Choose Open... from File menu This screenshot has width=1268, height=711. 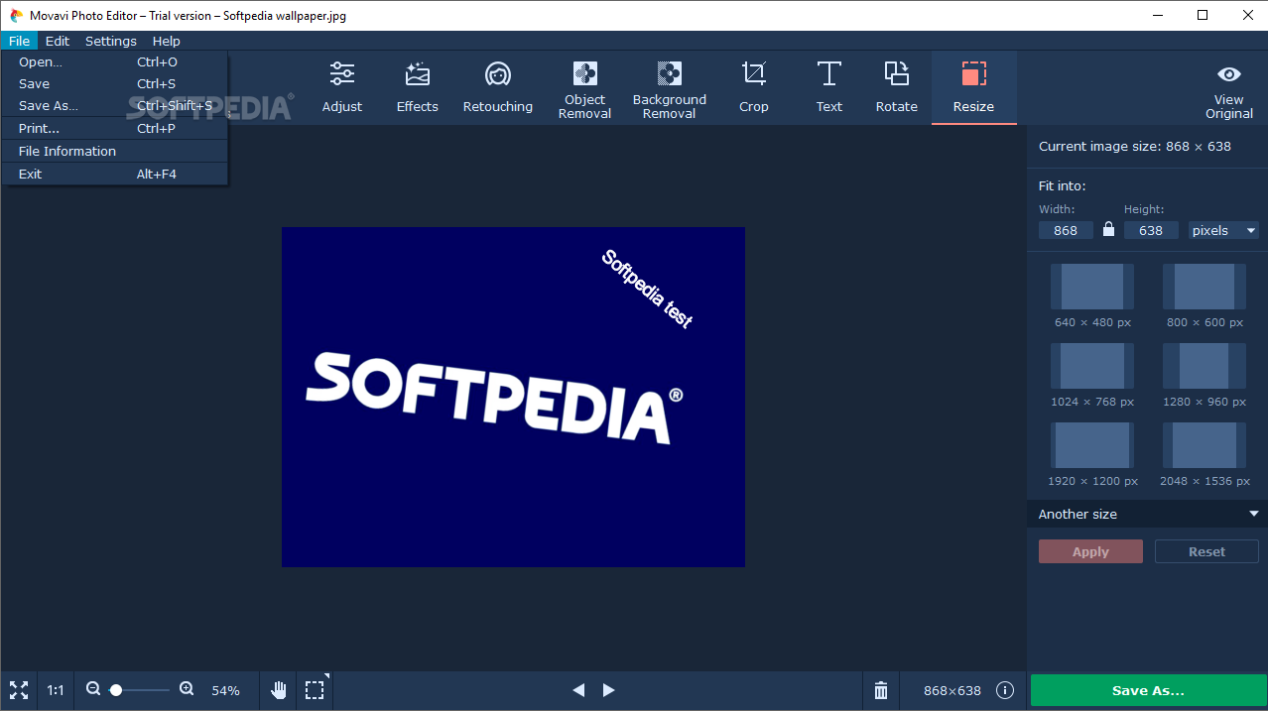click(x=115, y=61)
